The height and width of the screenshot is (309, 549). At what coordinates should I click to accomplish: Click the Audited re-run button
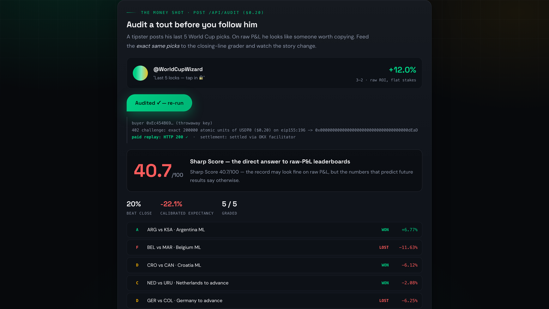point(159,103)
